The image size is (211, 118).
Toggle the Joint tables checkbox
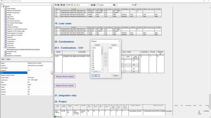coord(28,68)
